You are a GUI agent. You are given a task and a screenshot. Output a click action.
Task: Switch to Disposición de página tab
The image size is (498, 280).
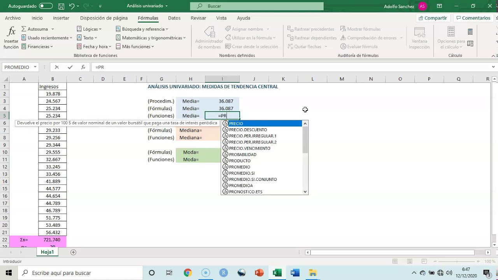click(104, 18)
